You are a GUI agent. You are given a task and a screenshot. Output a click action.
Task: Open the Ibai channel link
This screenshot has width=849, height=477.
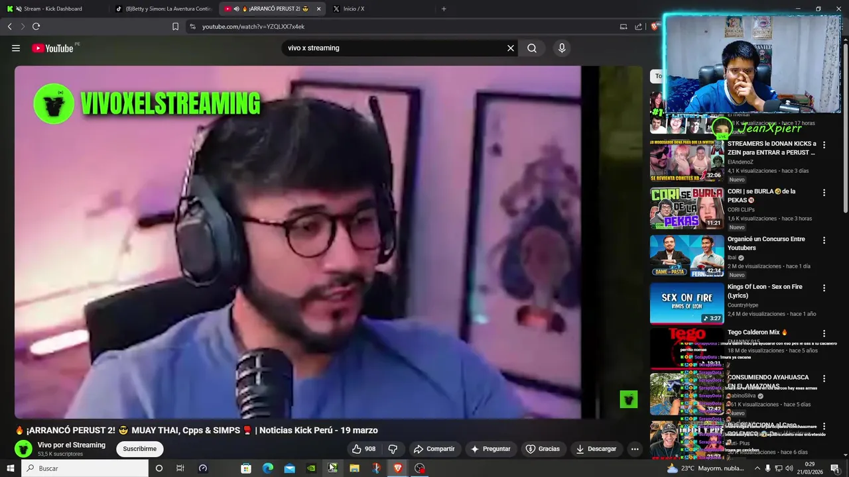(x=732, y=258)
